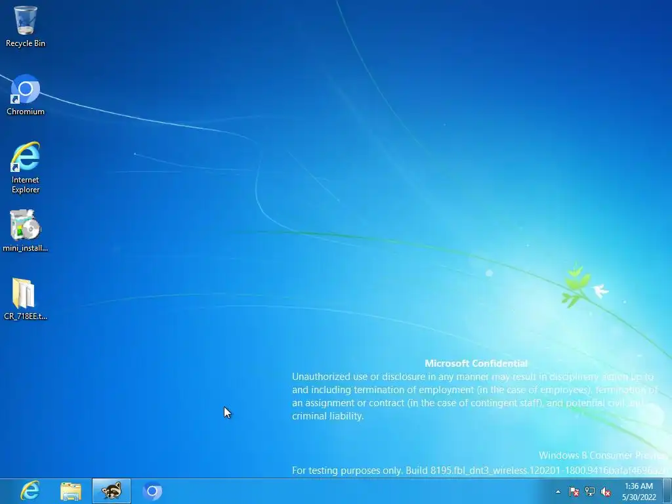
Task: Open Action Center flag icon
Action: click(574, 492)
